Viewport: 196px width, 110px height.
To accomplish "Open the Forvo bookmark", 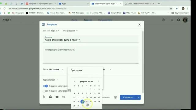I will pyautogui.click(x=56, y=13).
